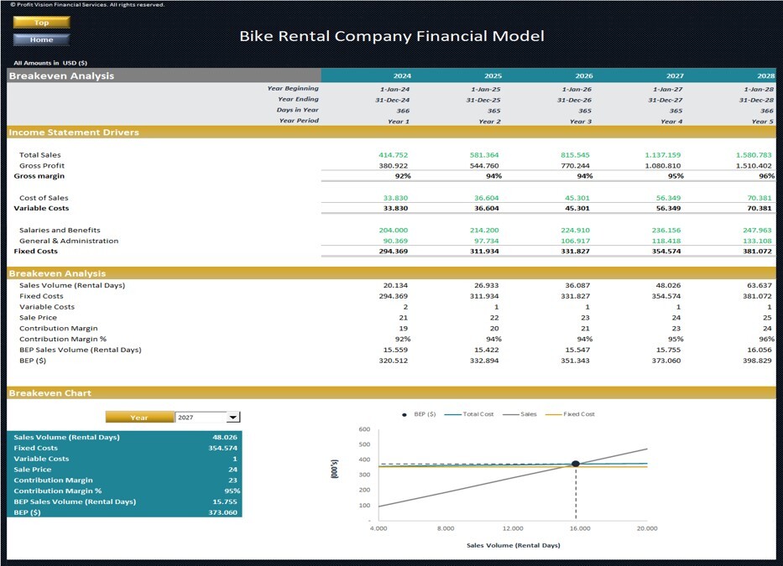The height and width of the screenshot is (566, 783).
Task: Select Salaries and Benefits 2024 value 204.000
Action: [x=393, y=230]
